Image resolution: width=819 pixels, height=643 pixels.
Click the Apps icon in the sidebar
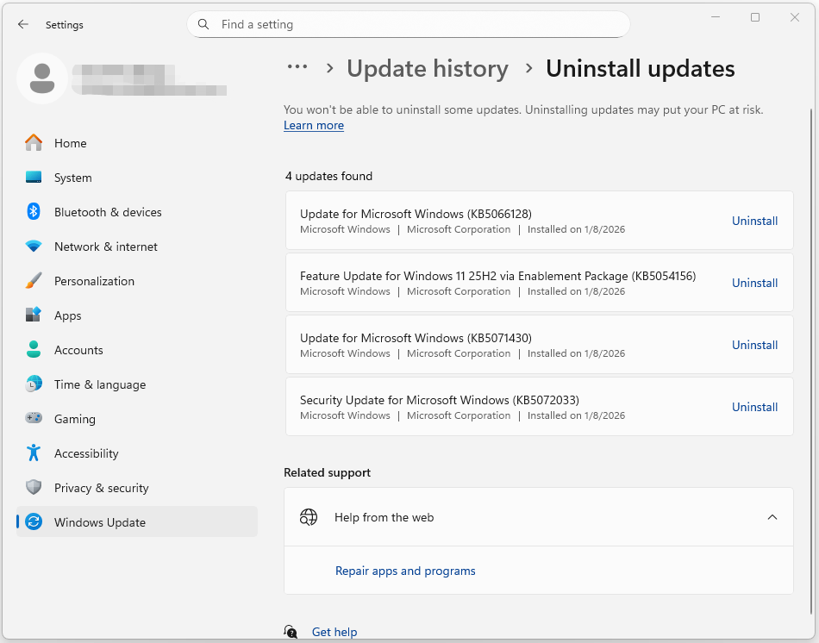tap(34, 315)
